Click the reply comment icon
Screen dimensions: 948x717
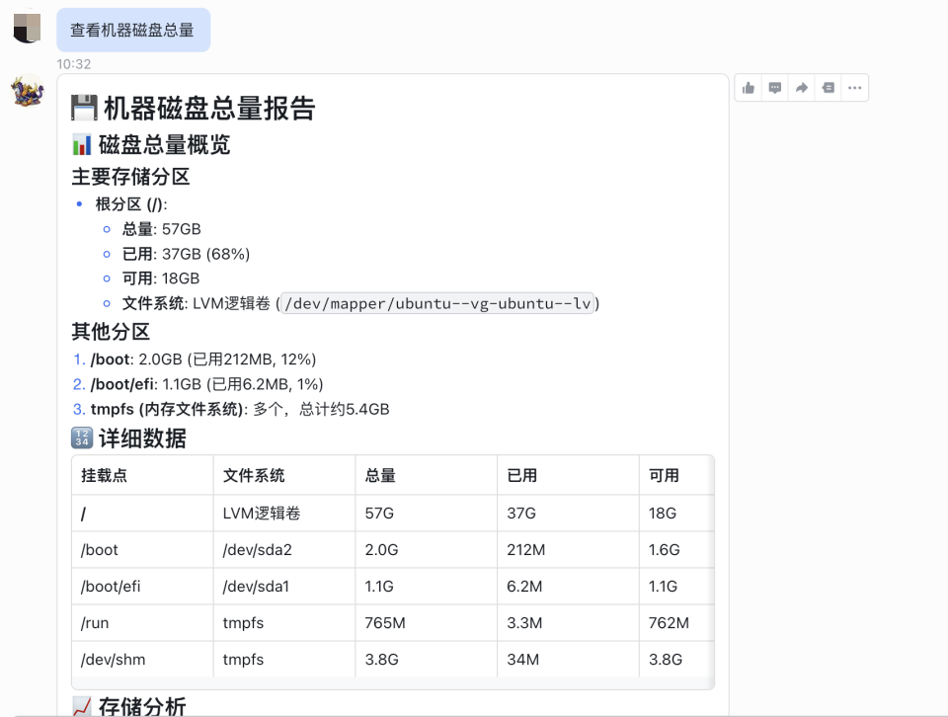(774, 88)
